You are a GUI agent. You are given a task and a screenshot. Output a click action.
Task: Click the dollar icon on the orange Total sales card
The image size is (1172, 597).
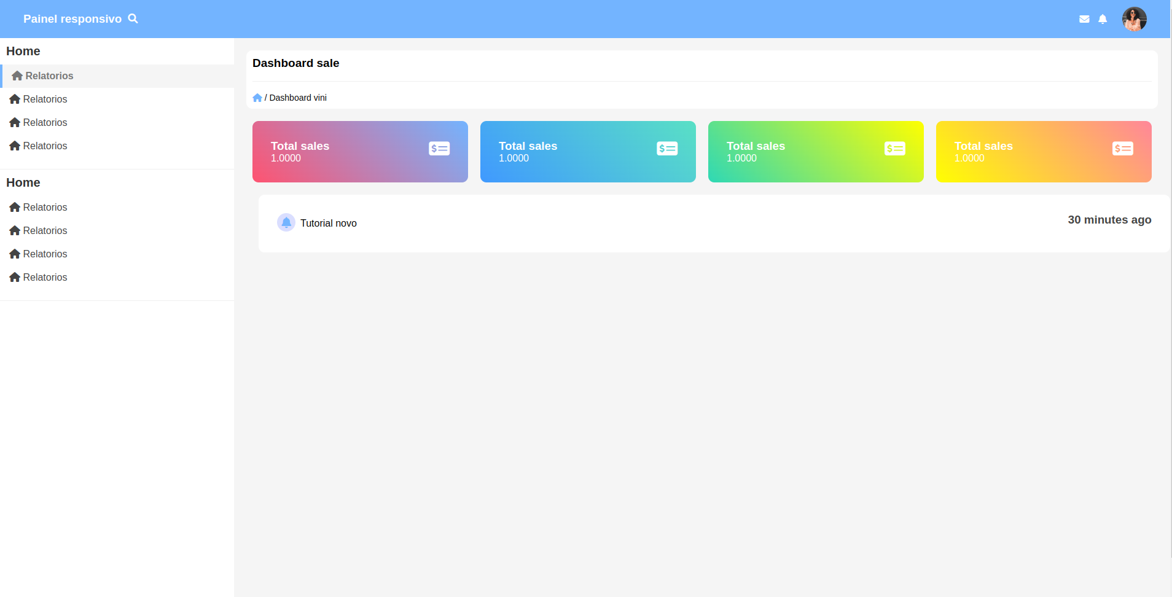1123,148
